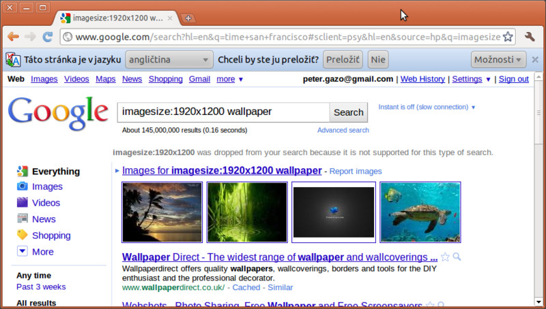This screenshot has height=309, width=546.
Task: Open the Wallpaper Direct result title
Action: [x=280, y=257]
